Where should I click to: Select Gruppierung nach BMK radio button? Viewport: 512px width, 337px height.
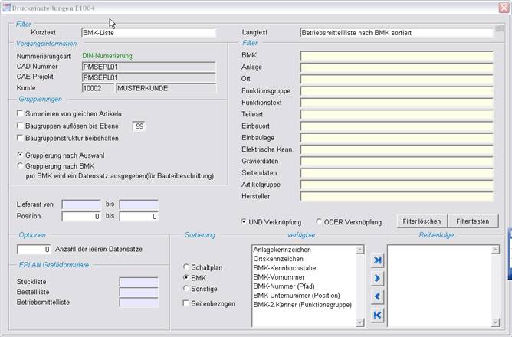coord(20,165)
